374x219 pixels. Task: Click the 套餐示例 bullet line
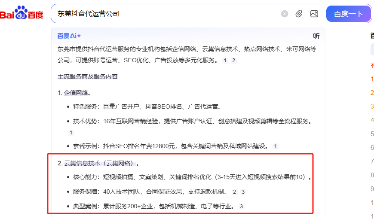click(171, 146)
